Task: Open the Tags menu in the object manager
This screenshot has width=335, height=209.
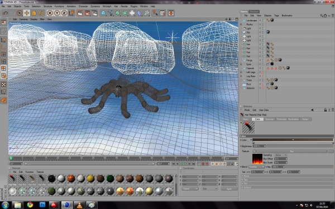Action: 276,16
